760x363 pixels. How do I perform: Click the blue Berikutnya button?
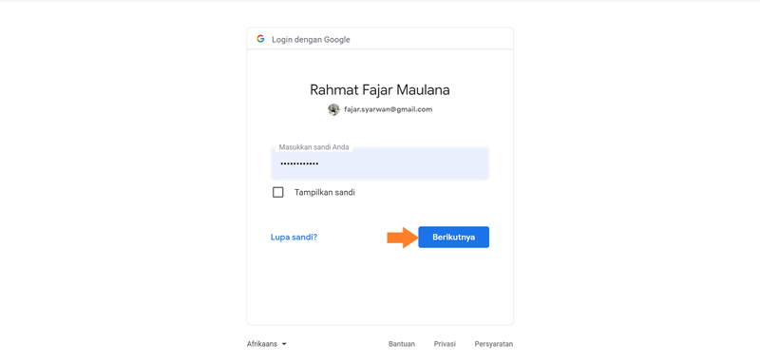[454, 237]
